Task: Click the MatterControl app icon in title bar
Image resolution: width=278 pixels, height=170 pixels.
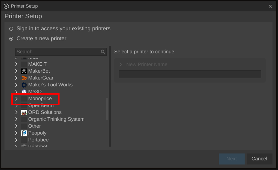Action: 6,6
